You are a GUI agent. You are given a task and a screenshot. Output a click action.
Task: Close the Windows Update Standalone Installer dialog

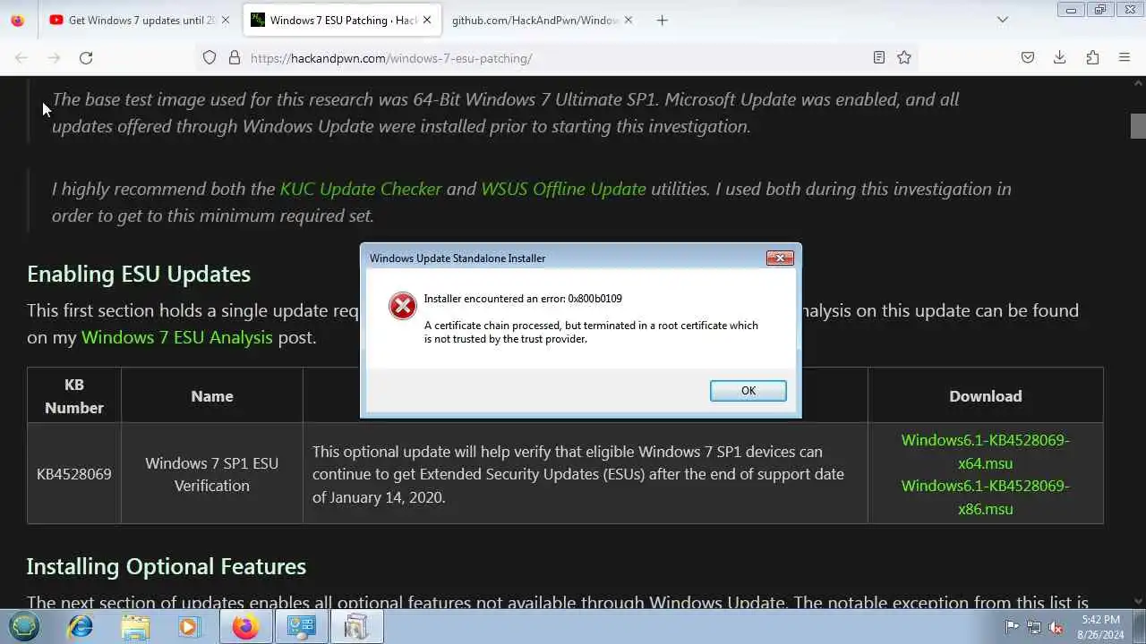coord(780,258)
